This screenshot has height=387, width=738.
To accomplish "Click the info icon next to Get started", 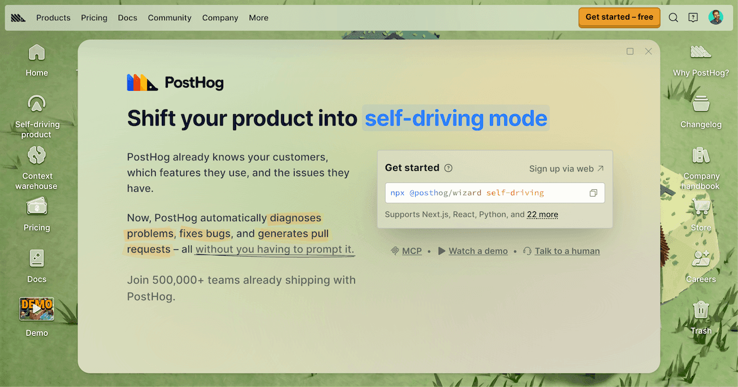I will [x=448, y=168].
